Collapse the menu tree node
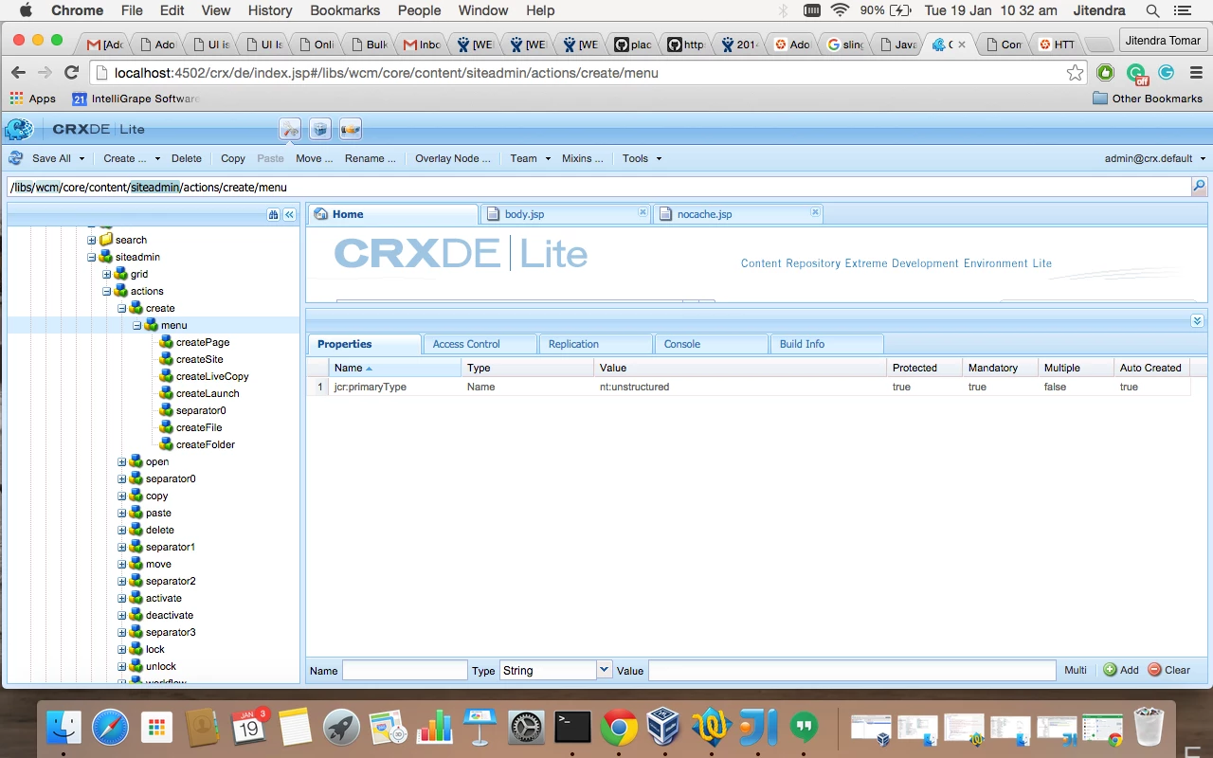Screen dimensions: 1213x758 point(137,325)
